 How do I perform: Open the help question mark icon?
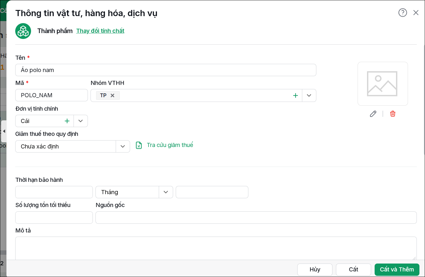[403, 13]
